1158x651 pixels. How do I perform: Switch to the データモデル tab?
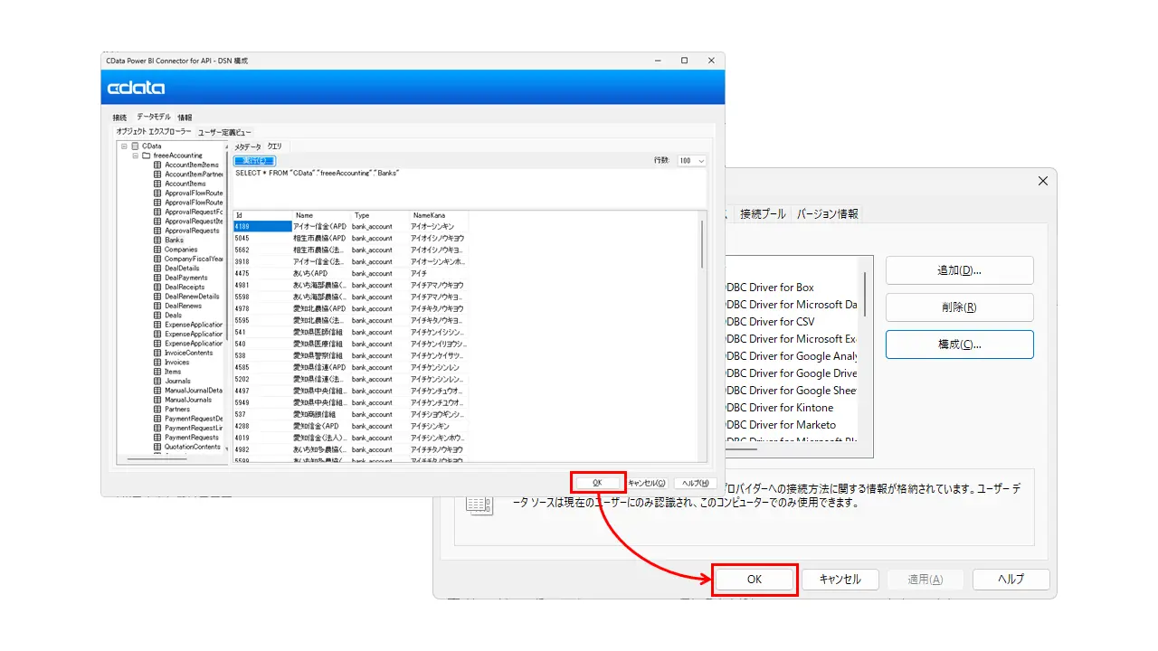point(154,118)
